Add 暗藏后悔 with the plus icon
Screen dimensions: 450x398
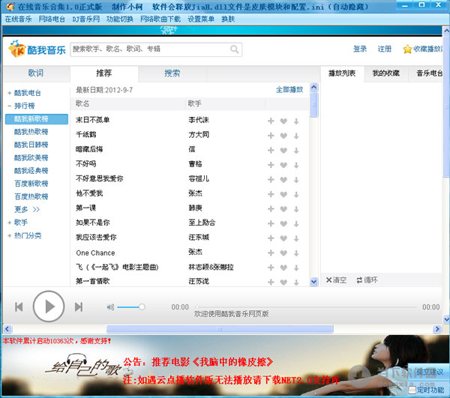271,150
